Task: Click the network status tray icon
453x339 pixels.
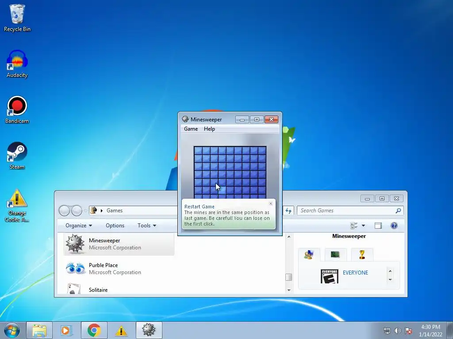Action: [387, 331]
